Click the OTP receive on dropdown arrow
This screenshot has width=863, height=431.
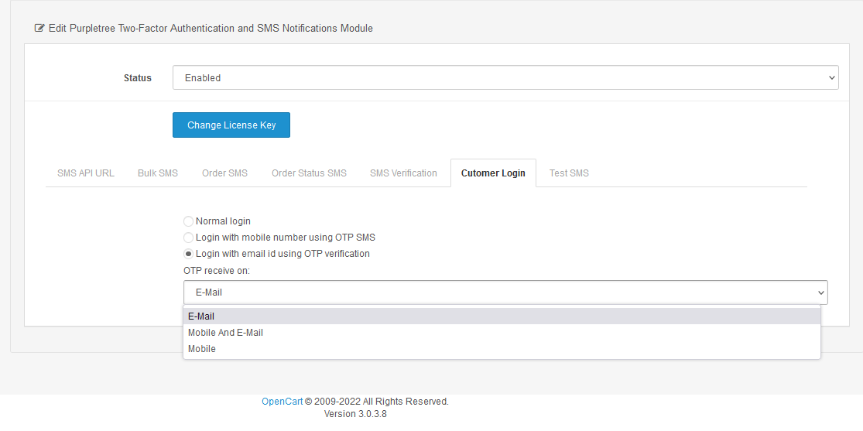(x=820, y=292)
